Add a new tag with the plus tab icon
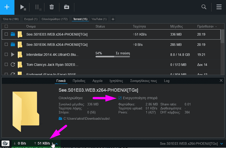The height and width of the screenshot is (148, 226). pyautogui.click(x=113, y=19)
